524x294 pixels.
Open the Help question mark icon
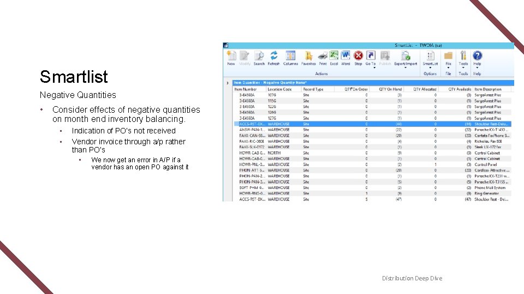click(477, 56)
